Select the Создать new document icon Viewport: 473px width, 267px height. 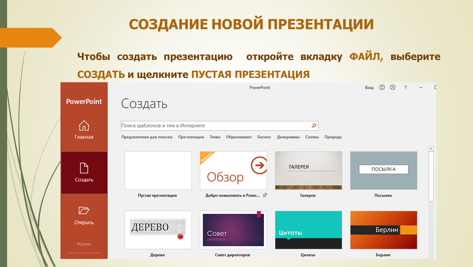[x=84, y=168]
